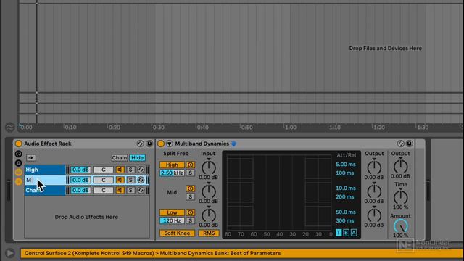
Task: Solo the selected M chain
Action: click(x=130, y=180)
